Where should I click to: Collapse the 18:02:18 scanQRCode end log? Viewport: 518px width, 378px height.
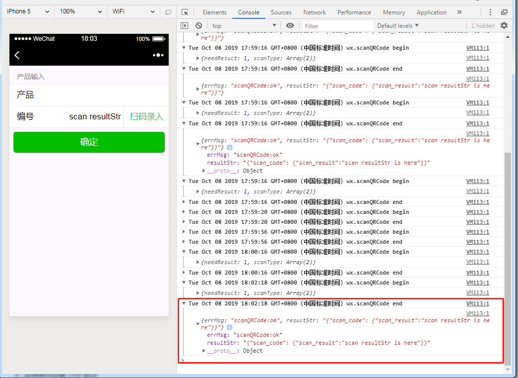tap(184, 303)
